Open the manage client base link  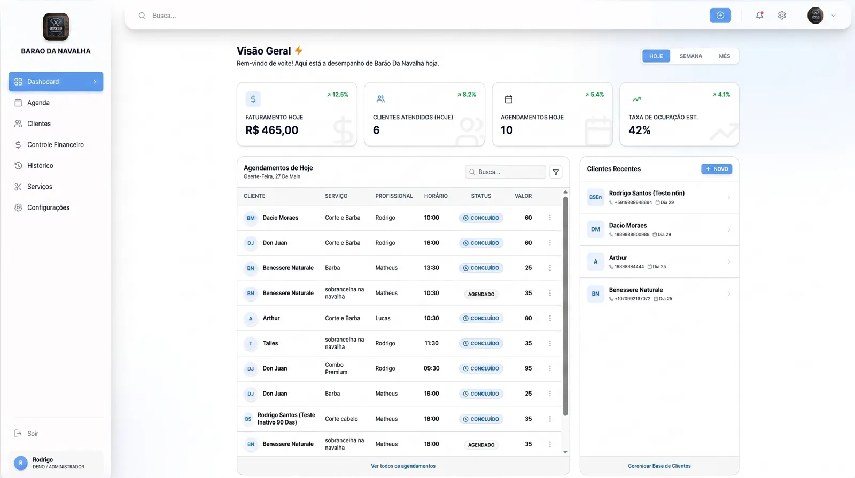tap(659, 466)
